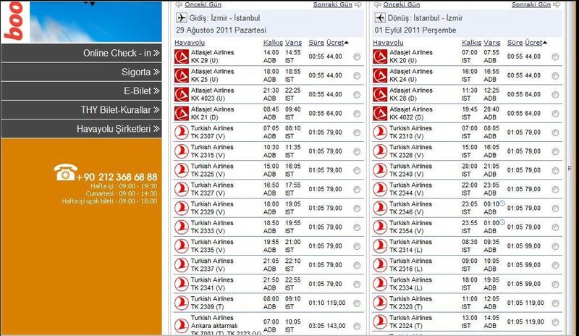Go to Sonraki Gün for outbound flights
The height and width of the screenshot is (336, 579).
332,4
